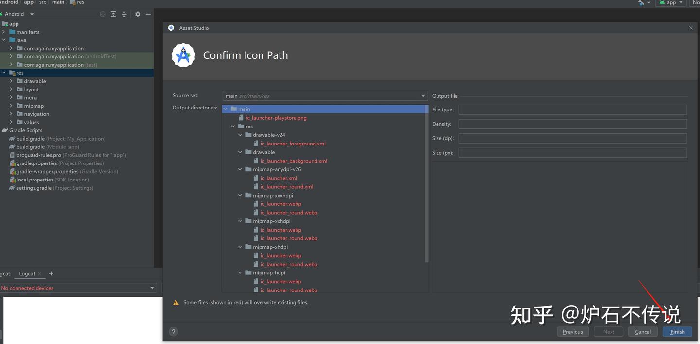This screenshot has height=344, width=700.
Task: Open gradle.properties file
Action: pyautogui.click(x=60, y=163)
